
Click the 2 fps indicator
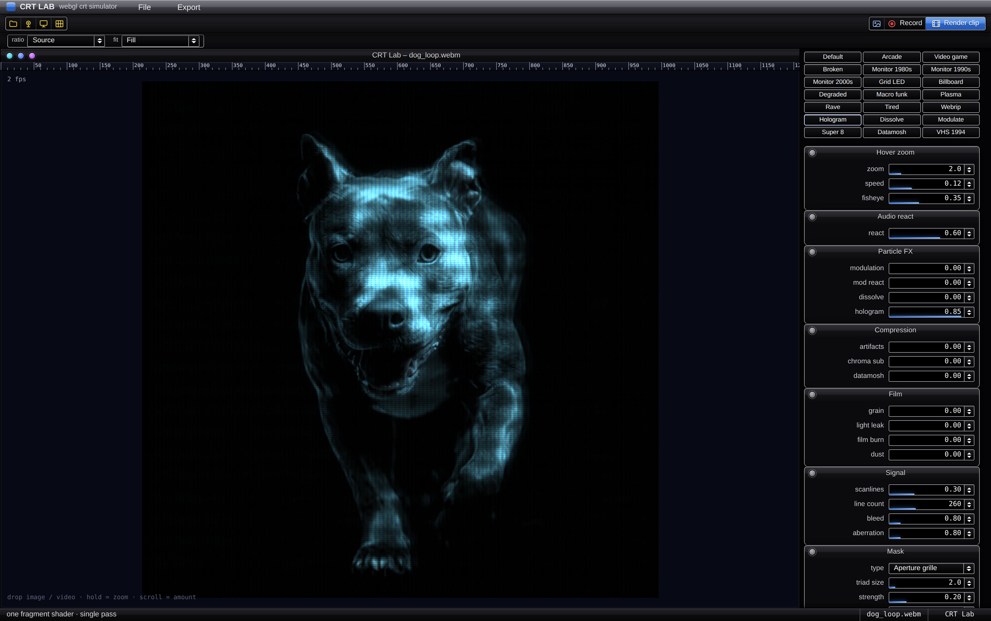(17, 79)
